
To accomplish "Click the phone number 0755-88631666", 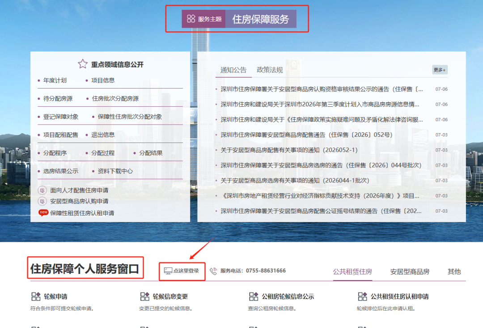I will 266,271.
